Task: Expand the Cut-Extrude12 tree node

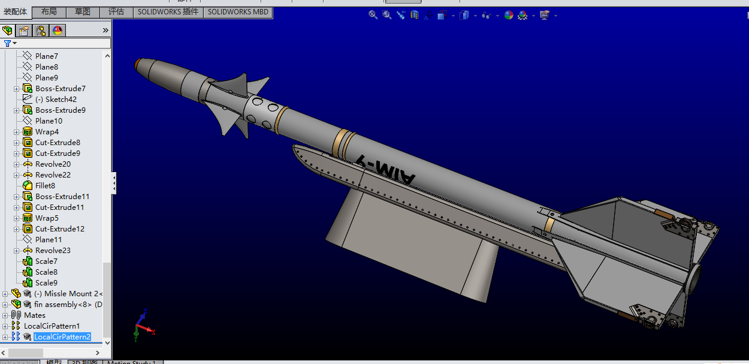Action: pos(17,229)
